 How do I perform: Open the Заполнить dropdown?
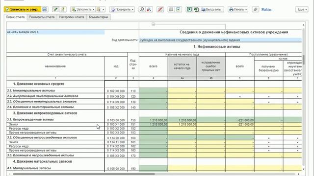coord(83,9)
